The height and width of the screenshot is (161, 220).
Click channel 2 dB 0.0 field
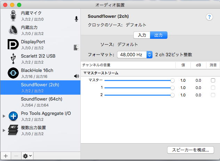198,95
